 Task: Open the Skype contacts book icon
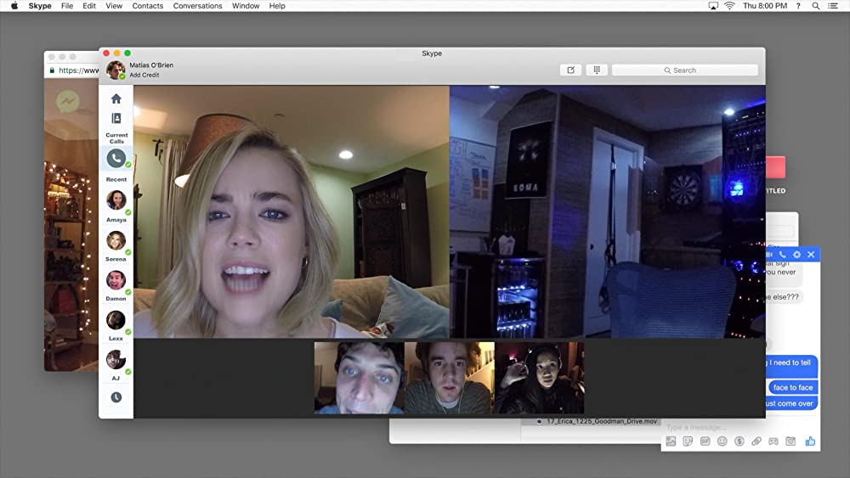tap(116, 118)
